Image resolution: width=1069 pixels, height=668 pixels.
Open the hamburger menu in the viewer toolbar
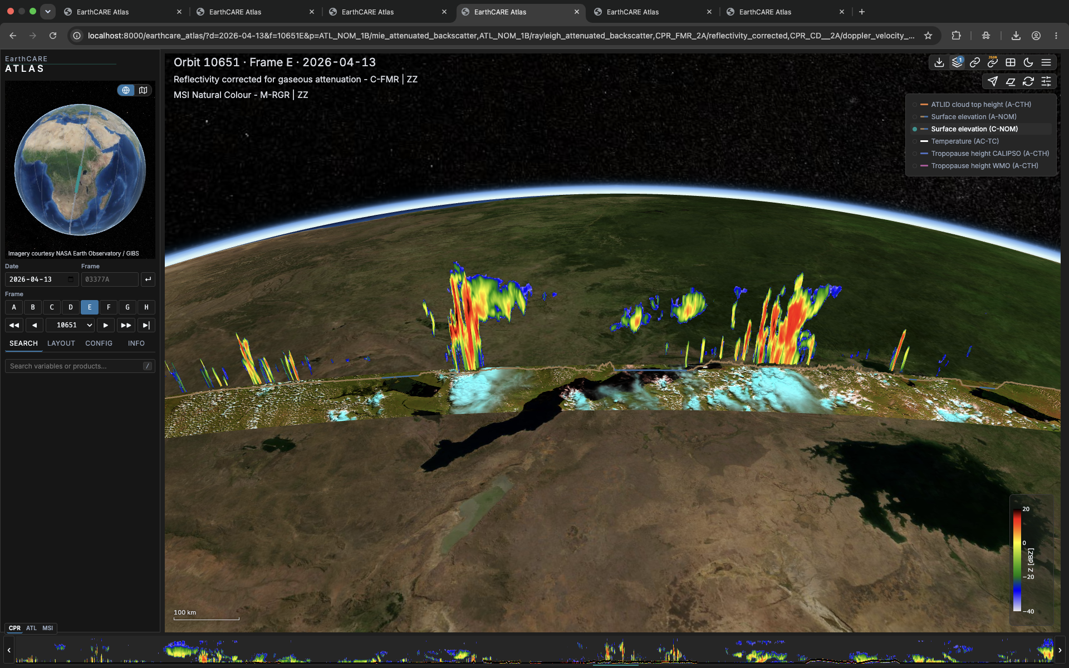[1046, 63]
